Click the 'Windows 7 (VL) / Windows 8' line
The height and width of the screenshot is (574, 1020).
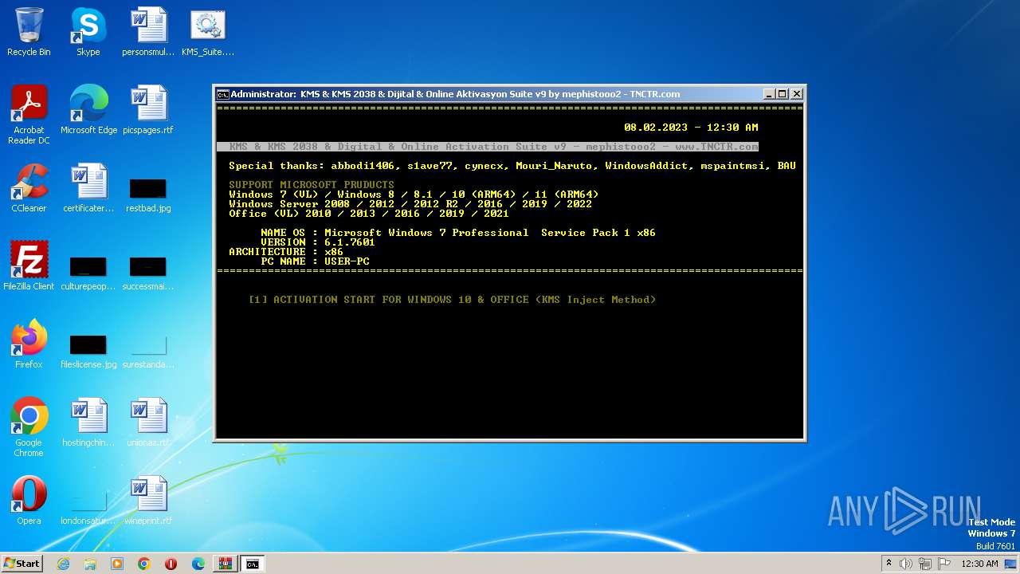[414, 195]
